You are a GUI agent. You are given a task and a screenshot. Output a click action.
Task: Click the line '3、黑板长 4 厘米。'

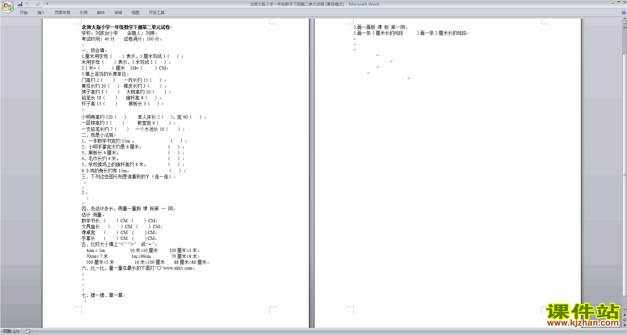(x=100, y=153)
